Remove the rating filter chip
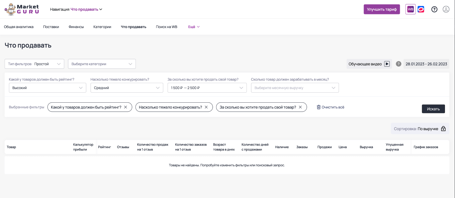This screenshot has width=455, height=198. 126,107
